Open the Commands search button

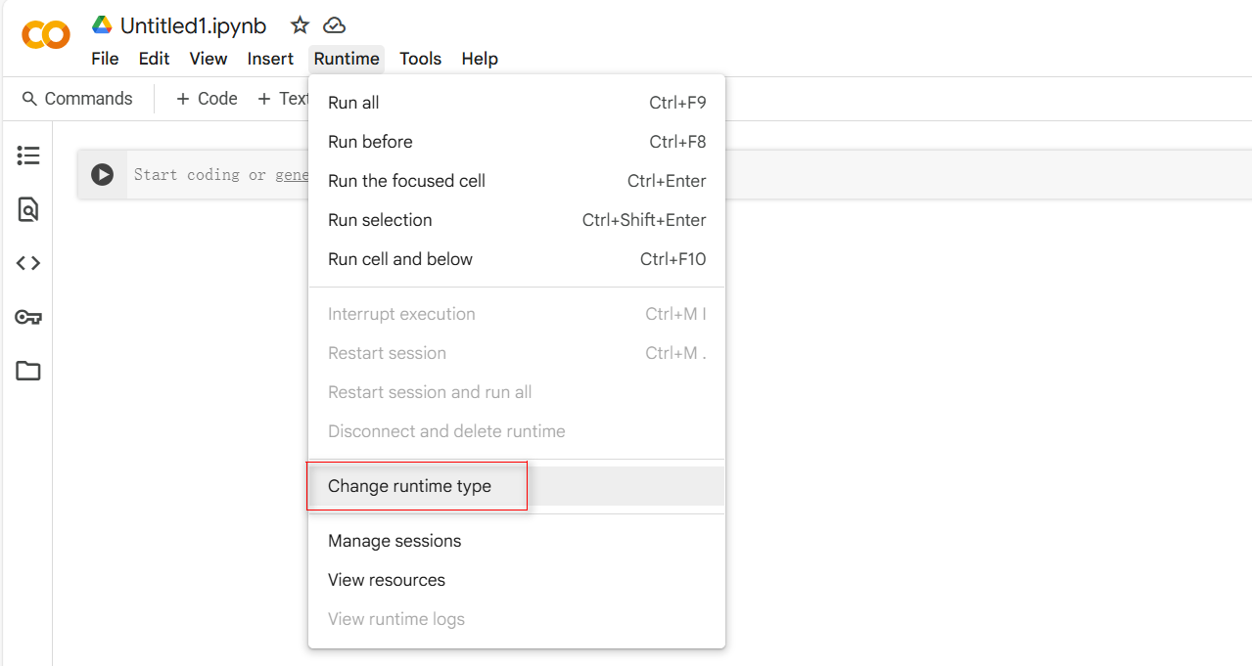coord(77,99)
